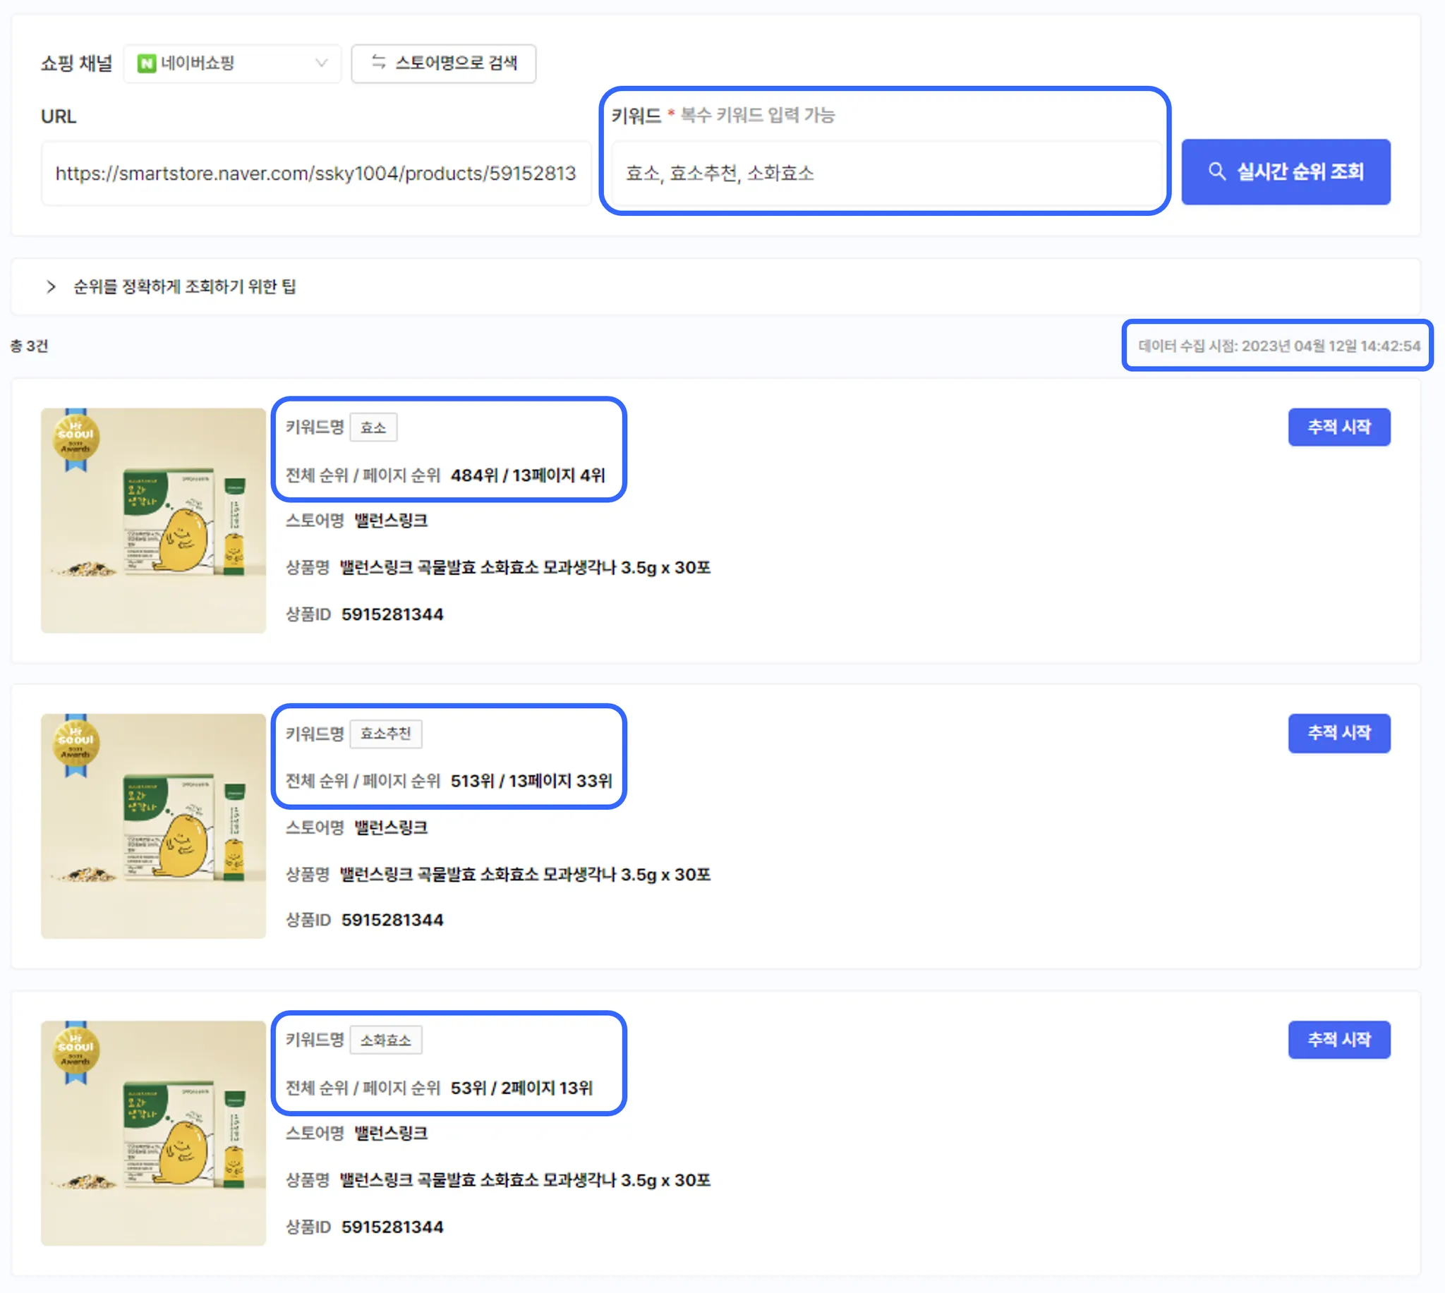
Task: Click the swap arrows icon beside 스토어명으로 검색
Action: pos(379,63)
